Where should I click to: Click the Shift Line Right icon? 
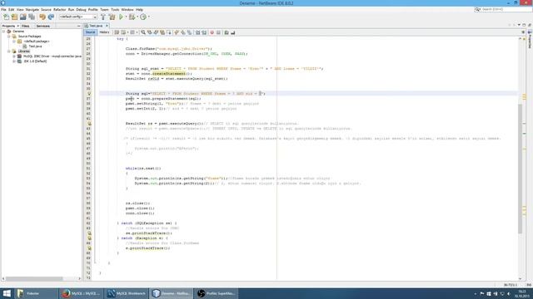click(x=204, y=32)
